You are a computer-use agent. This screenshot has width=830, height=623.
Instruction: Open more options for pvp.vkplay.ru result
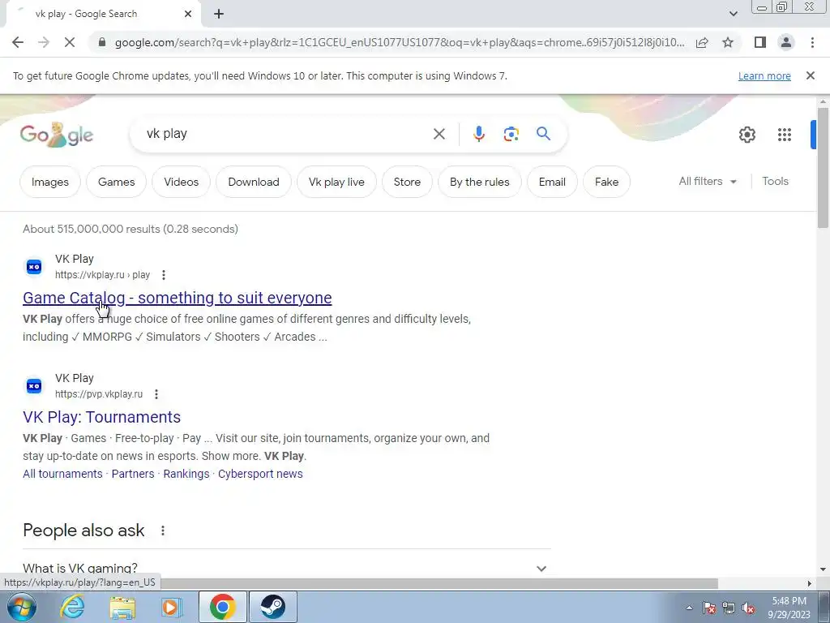(x=156, y=394)
